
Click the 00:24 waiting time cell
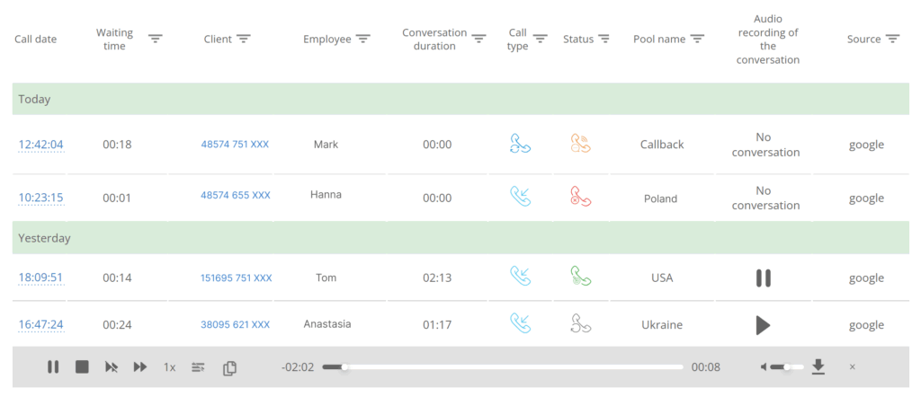[118, 325]
